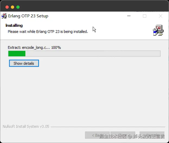Click the green macOS fullscreen button

click(18, 7)
